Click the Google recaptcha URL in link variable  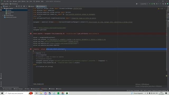(x=52, y=28)
